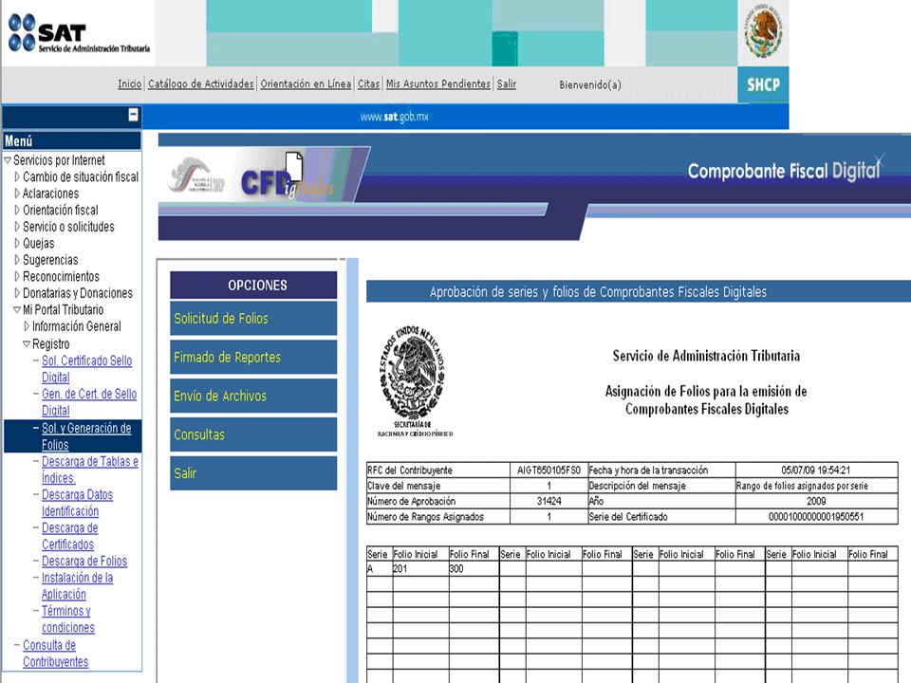
Task: Collapse the Servicios por Internet tree node
Action: (8, 160)
